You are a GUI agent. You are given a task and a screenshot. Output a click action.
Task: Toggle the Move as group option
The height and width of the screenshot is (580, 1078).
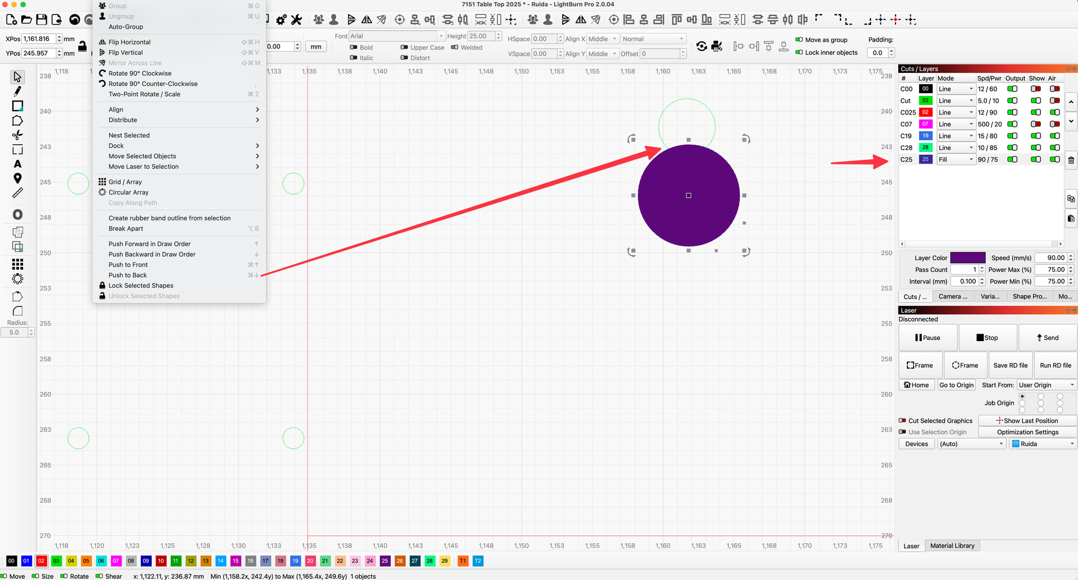(x=799, y=40)
